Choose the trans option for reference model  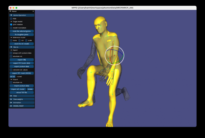point(11,40)
